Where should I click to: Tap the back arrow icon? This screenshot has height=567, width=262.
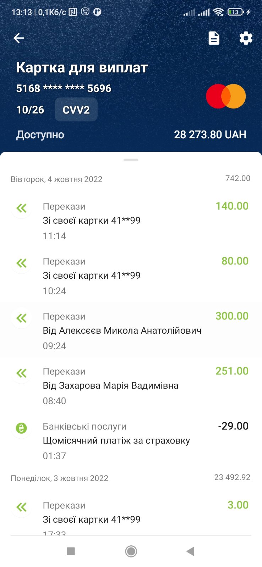click(x=19, y=38)
